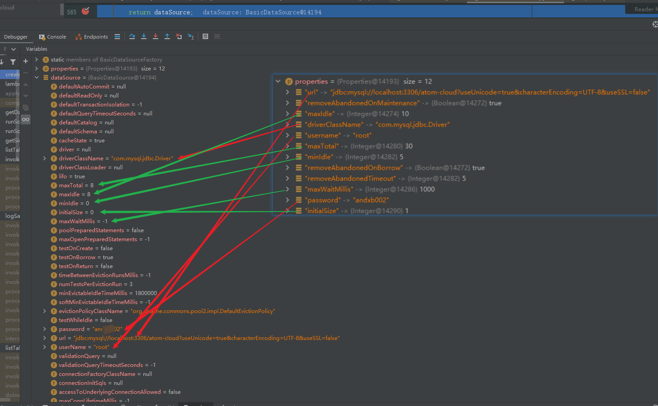Click the Duplicate Watch copy icon

pyautogui.click(x=26, y=107)
